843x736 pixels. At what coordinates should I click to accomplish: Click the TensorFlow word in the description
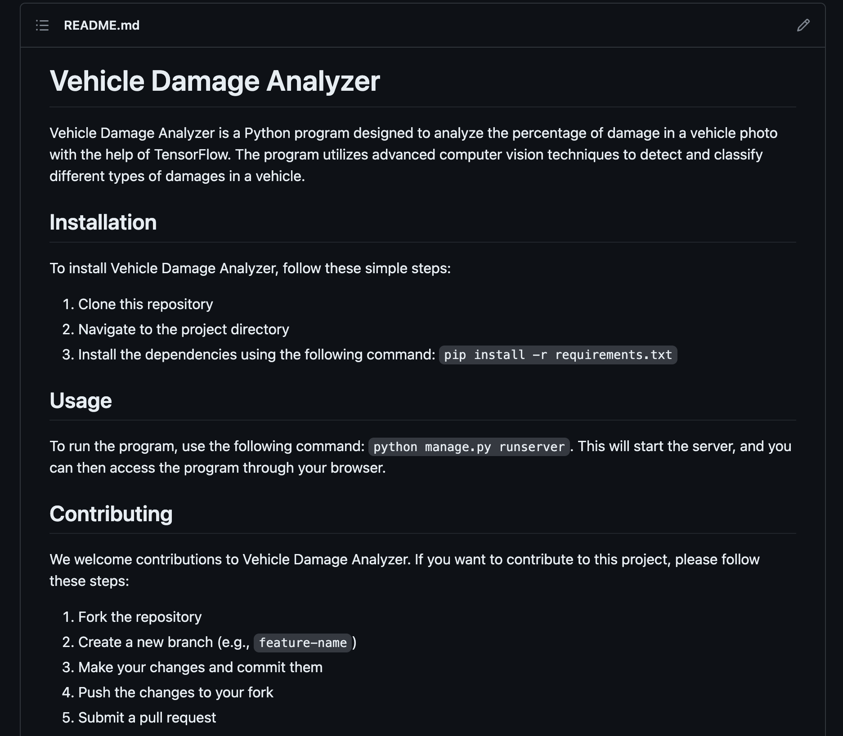point(192,155)
